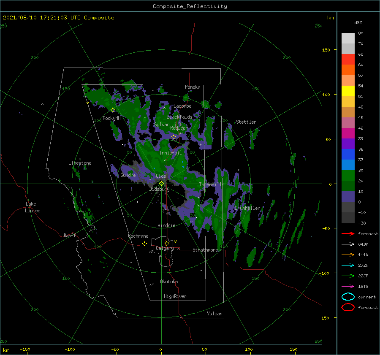Click the slate-blue swatch between 10 and 0 dBZ
This screenshot has width=380, height=355.
click(x=348, y=197)
